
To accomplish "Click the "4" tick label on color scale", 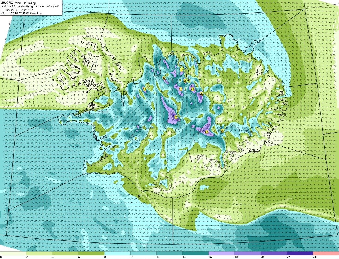I will [53, 257].
